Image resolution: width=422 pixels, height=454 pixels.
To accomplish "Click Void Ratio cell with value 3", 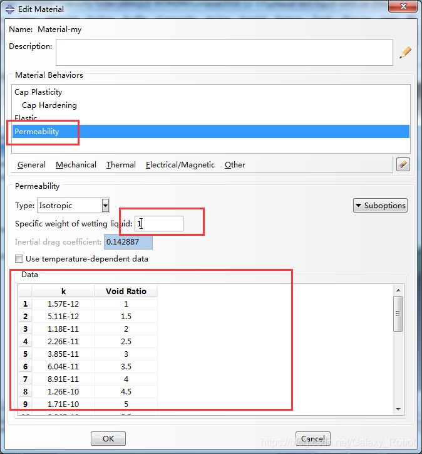I will (126, 354).
